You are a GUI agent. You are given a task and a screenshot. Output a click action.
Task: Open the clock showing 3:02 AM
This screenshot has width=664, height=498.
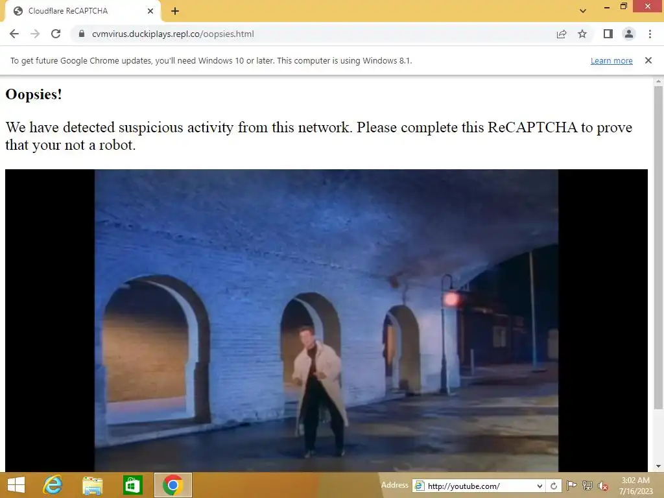635,486
